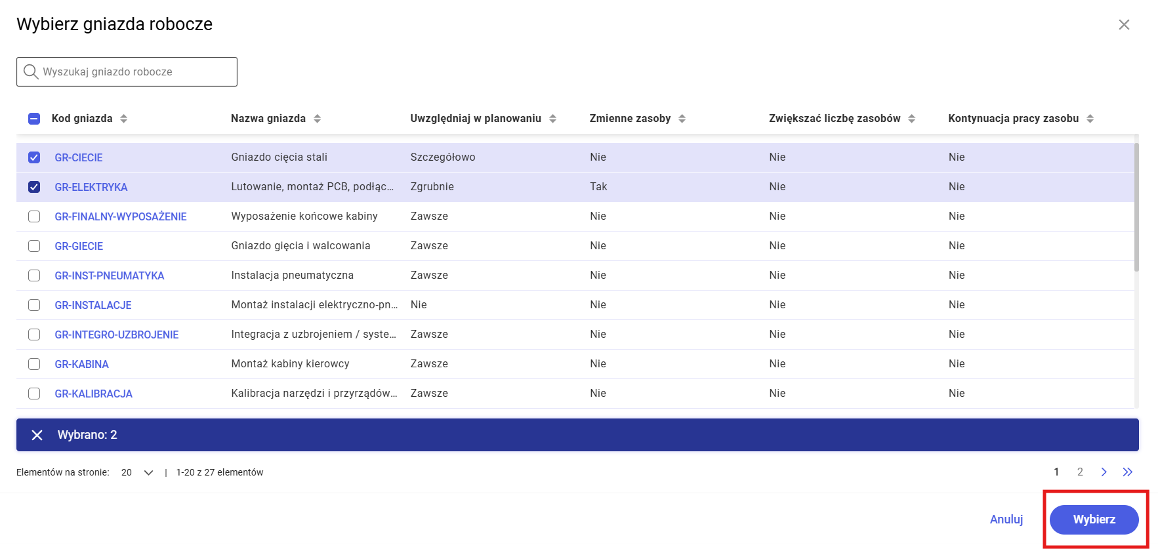Open the GR-INSTALACJE link
The height and width of the screenshot is (549, 1158).
click(93, 305)
